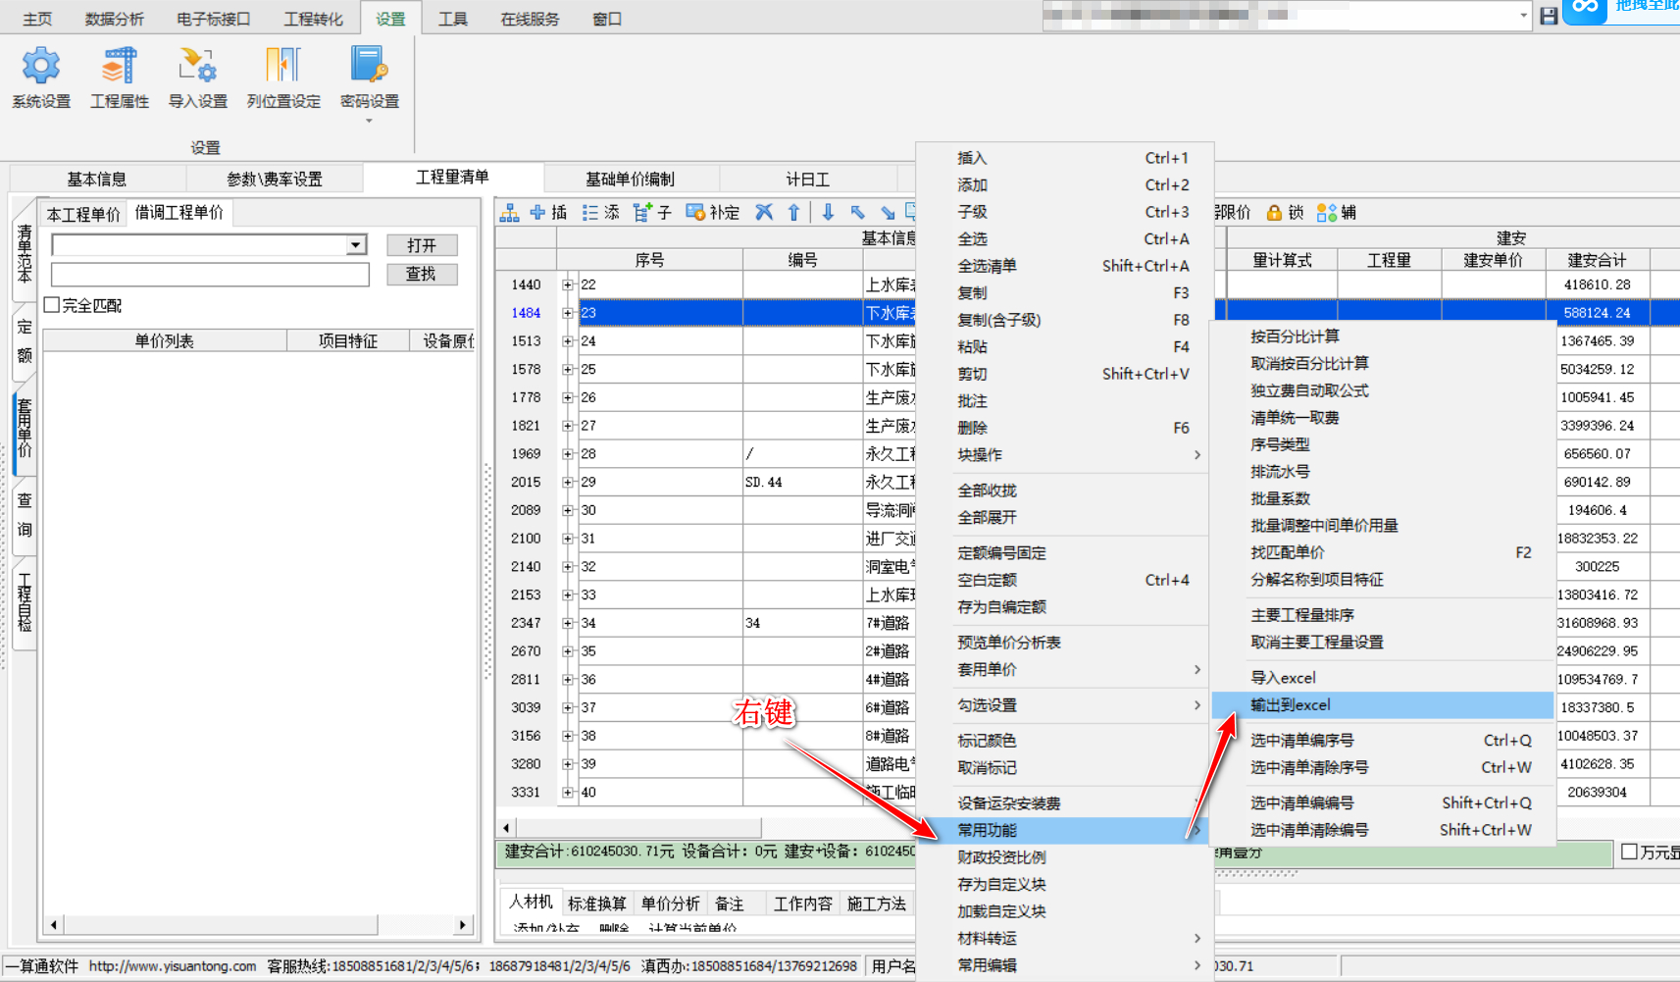Open the 参数\费率设置 tab
Image resolution: width=1680 pixels, height=982 pixels.
click(275, 179)
